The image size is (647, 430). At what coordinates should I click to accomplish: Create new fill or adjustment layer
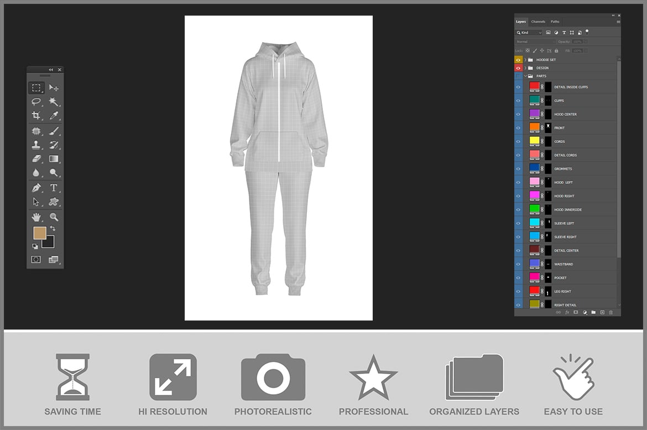click(585, 312)
